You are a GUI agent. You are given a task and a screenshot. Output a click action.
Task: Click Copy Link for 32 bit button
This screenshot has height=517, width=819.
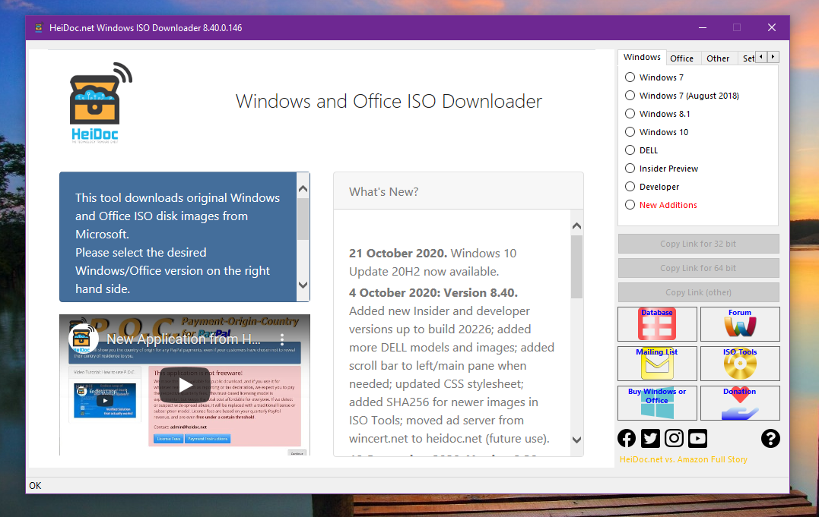click(698, 244)
